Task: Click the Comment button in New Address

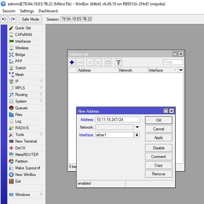Action: click(x=159, y=157)
